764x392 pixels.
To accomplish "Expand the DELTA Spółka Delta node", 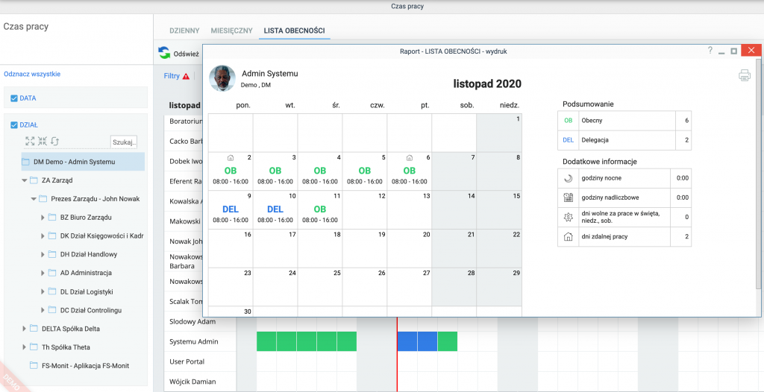I will click(x=25, y=329).
